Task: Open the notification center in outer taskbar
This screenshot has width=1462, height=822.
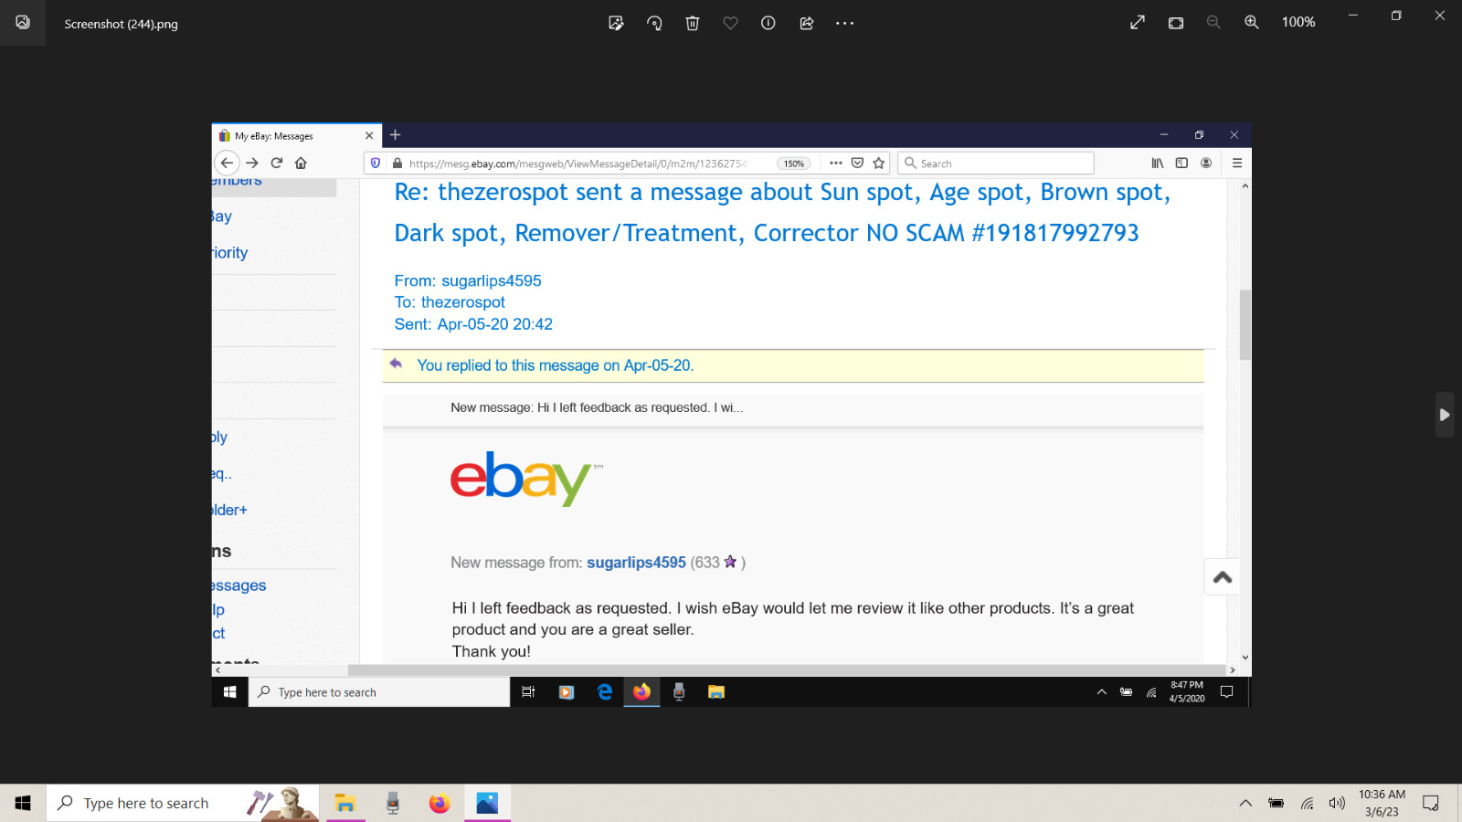Action: [1431, 803]
